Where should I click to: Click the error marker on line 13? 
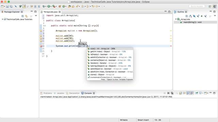pos(41,46)
